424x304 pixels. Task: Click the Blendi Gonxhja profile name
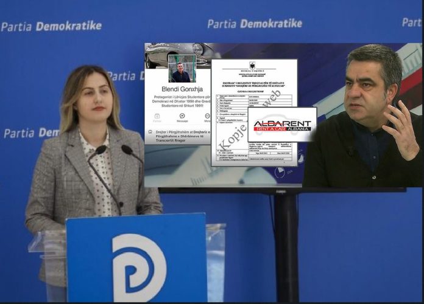[x=182, y=89]
